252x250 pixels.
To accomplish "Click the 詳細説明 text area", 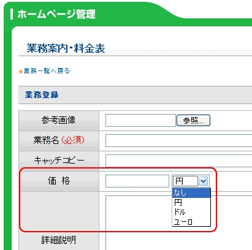I will click(x=178, y=222).
